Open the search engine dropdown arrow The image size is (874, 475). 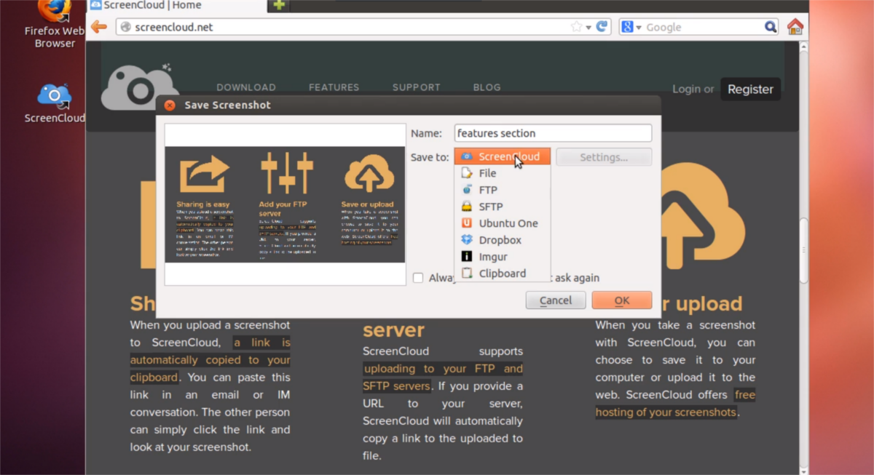tap(639, 28)
